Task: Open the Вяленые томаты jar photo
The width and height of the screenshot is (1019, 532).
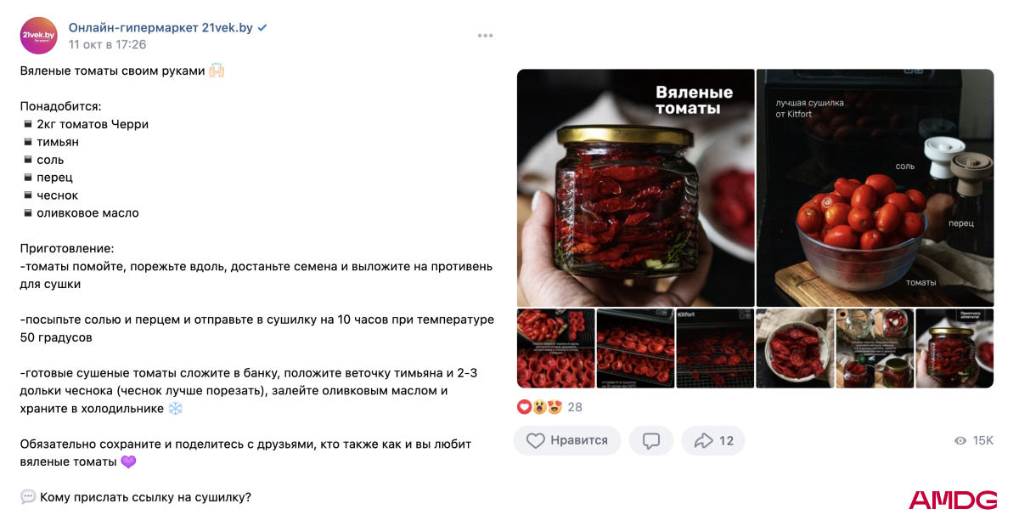Action: pos(635,188)
